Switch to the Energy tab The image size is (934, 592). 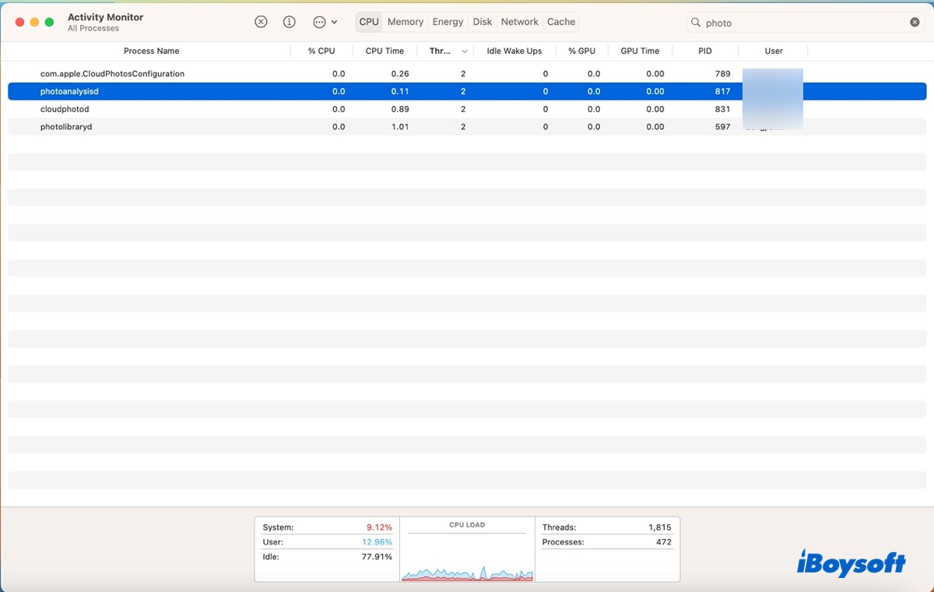(448, 22)
